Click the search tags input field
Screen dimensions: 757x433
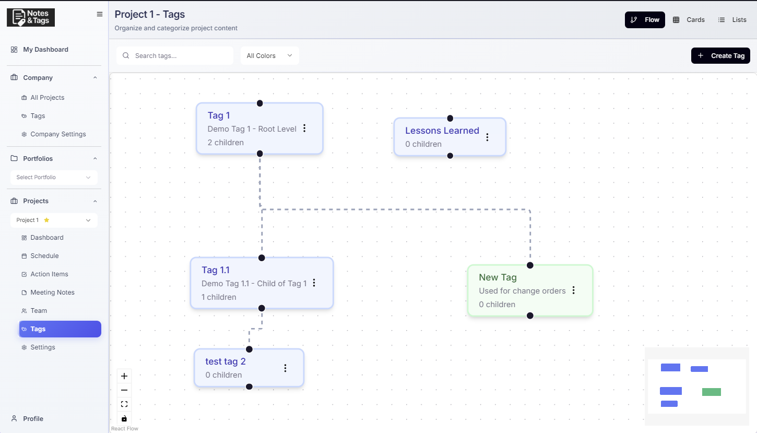coord(175,55)
